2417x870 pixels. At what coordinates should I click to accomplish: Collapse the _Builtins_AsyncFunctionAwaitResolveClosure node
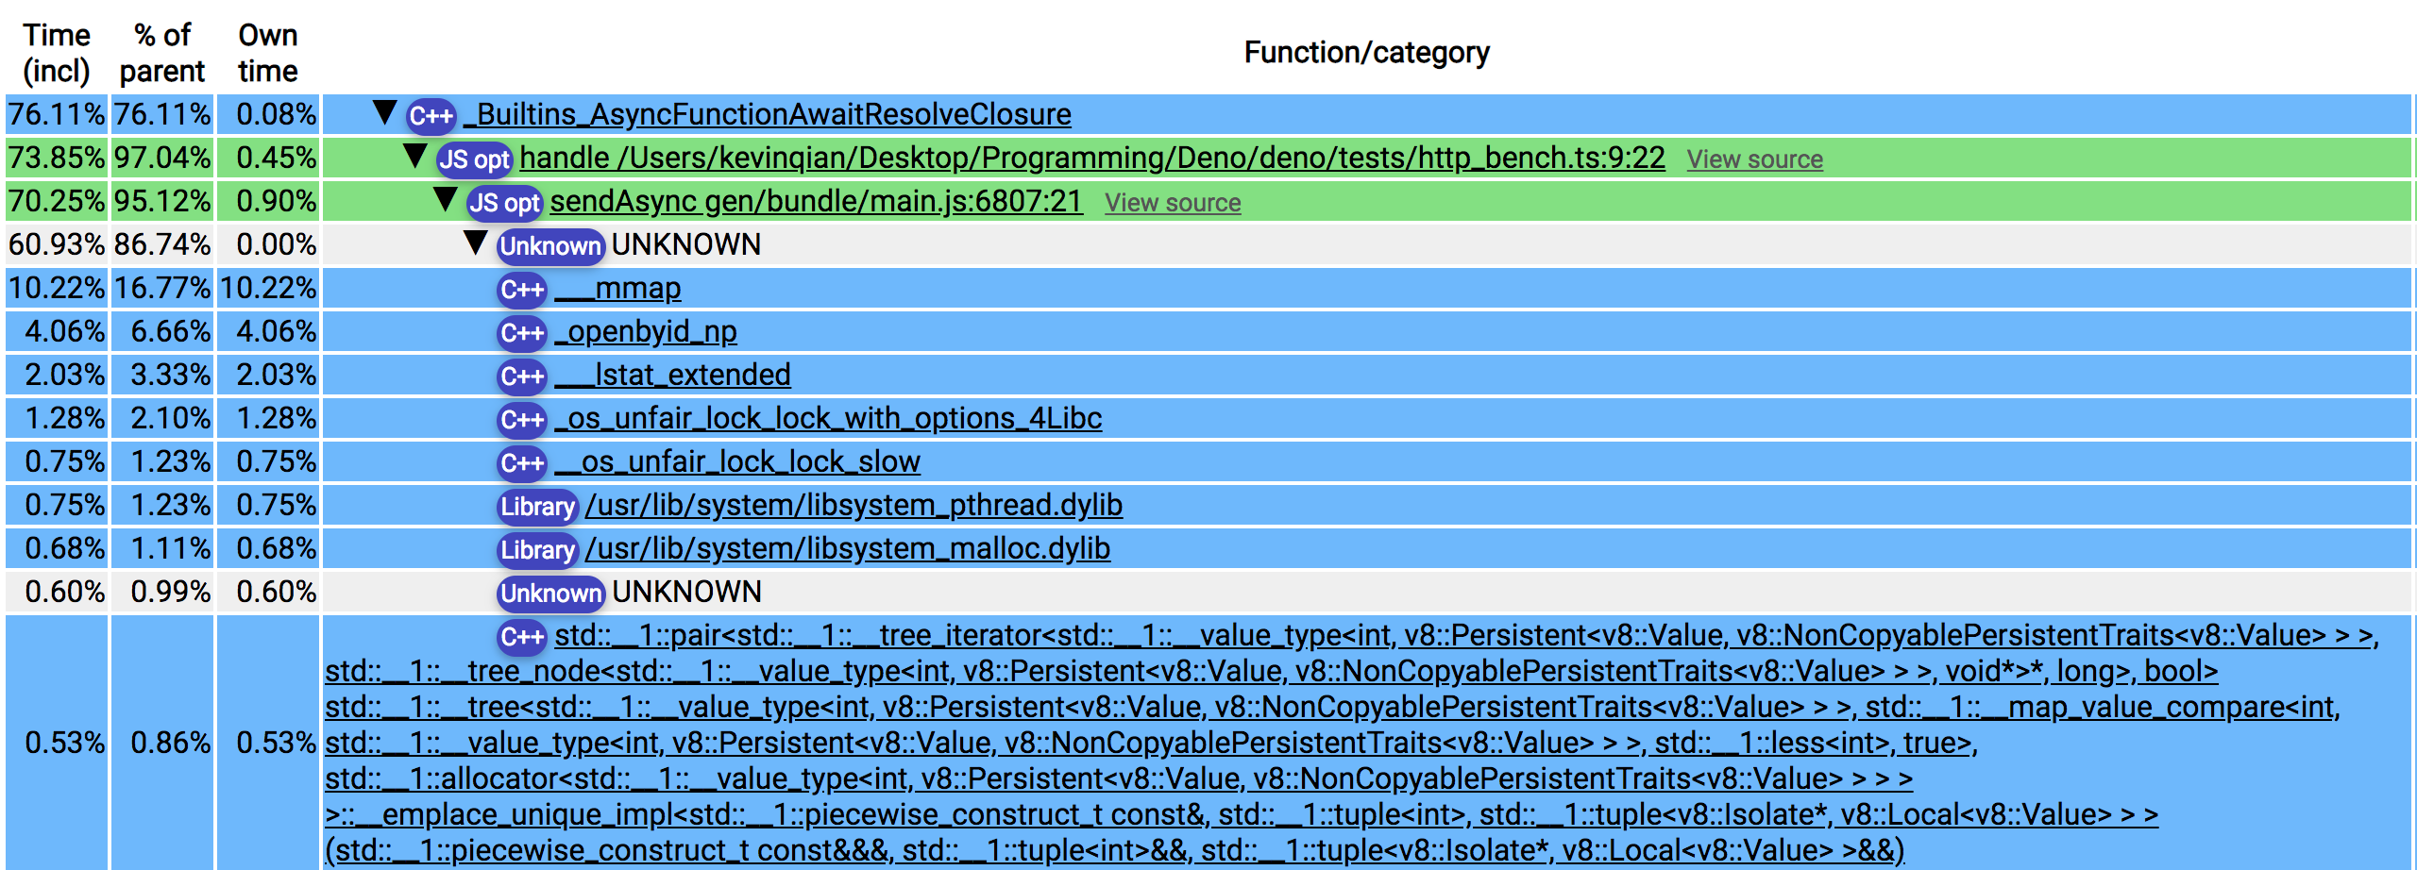pyautogui.click(x=383, y=113)
